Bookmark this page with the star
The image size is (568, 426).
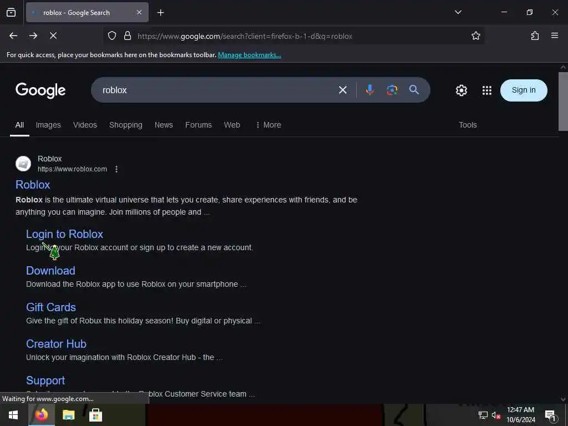(475, 36)
